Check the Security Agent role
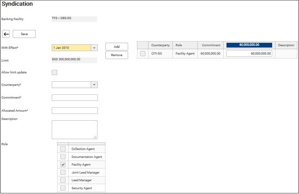The image size is (299, 194). click(63, 188)
